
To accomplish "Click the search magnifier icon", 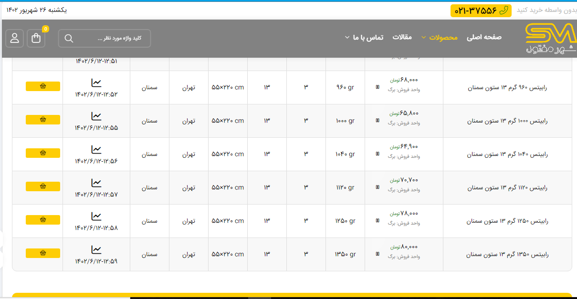I will (69, 39).
